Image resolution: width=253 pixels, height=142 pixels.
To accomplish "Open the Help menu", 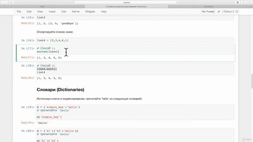I will point(104,11).
